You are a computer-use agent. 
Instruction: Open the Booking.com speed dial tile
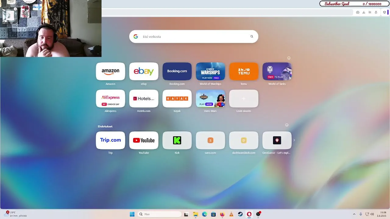point(177,71)
